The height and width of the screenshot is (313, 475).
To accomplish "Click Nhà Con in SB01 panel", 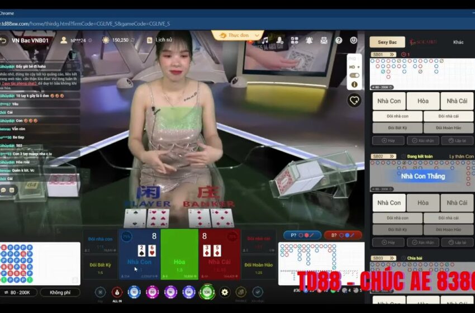I will pos(389,101).
